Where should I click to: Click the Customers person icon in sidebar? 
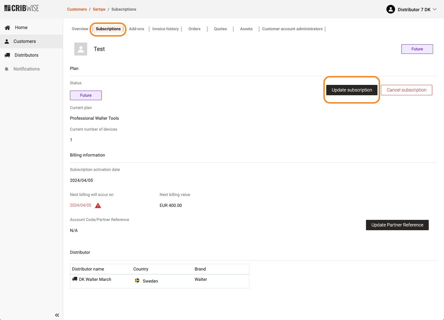point(7,41)
